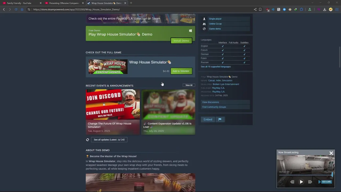Screen dimensions: 341x192
Task: Play the broadcast video
Action: point(301,182)
